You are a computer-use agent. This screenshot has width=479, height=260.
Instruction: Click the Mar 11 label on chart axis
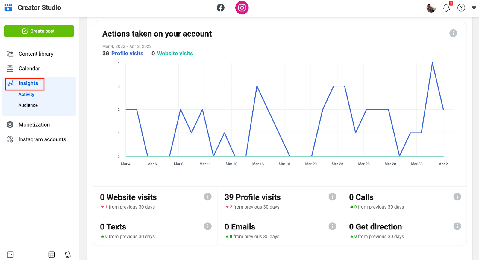pyautogui.click(x=205, y=164)
